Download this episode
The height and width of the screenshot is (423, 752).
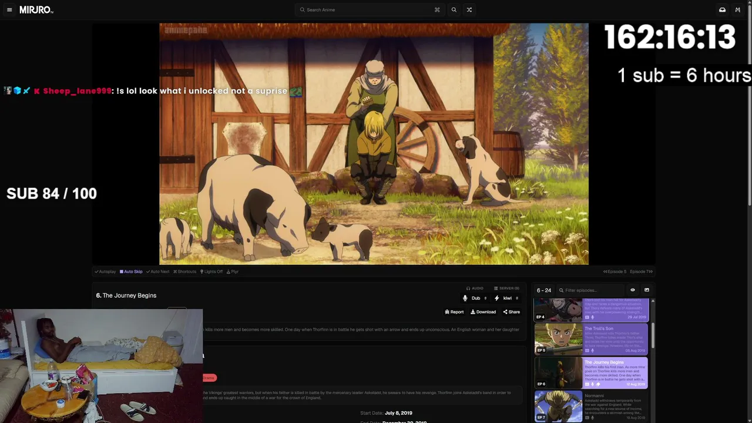point(483,312)
